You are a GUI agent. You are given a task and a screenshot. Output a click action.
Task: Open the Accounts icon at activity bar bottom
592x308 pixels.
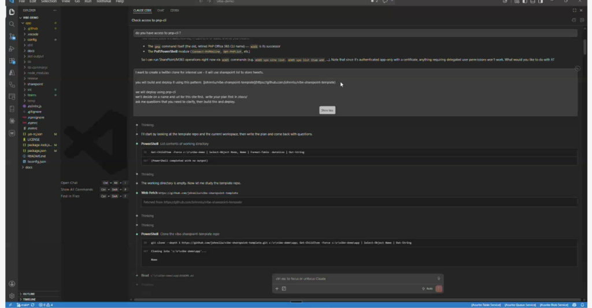[12, 284]
